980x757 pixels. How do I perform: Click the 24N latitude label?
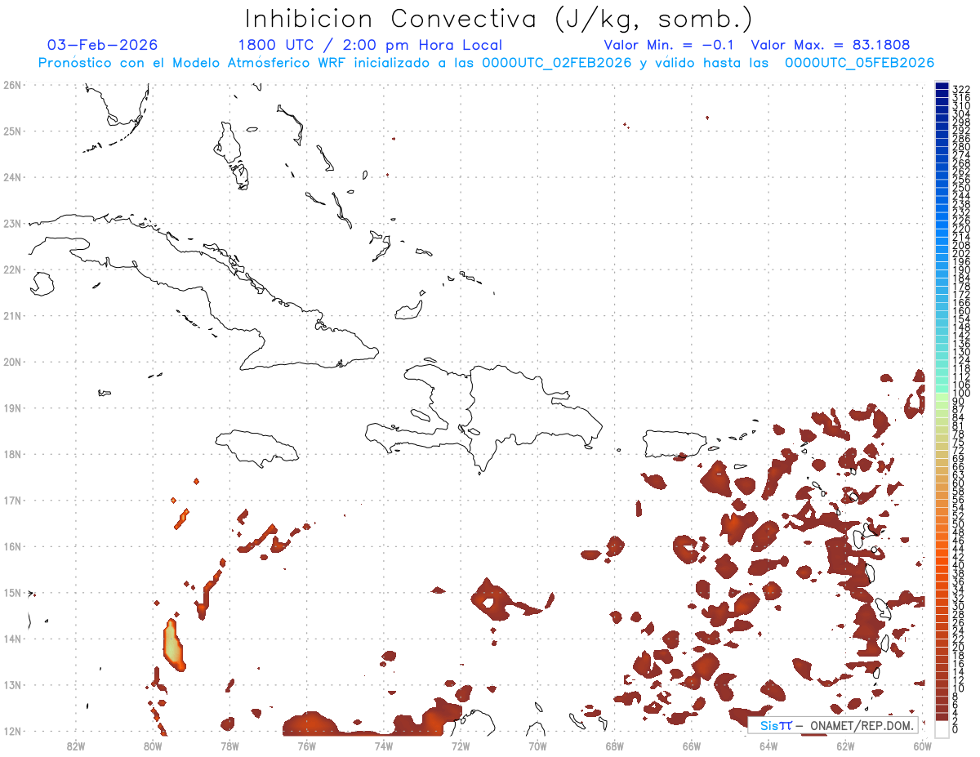click(x=12, y=177)
